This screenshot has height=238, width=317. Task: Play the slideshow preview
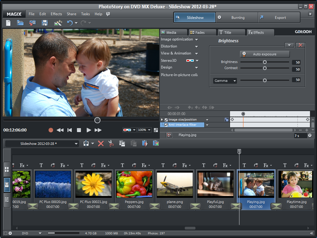click(x=89, y=130)
